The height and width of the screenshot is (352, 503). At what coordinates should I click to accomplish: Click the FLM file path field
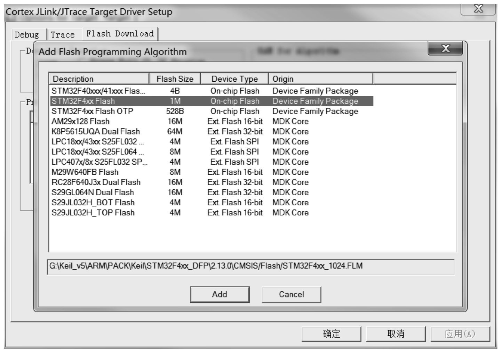[250, 267]
